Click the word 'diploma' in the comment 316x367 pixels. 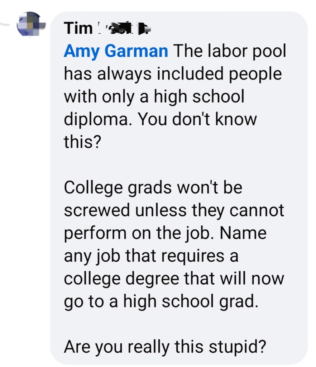(x=97, y=120)
